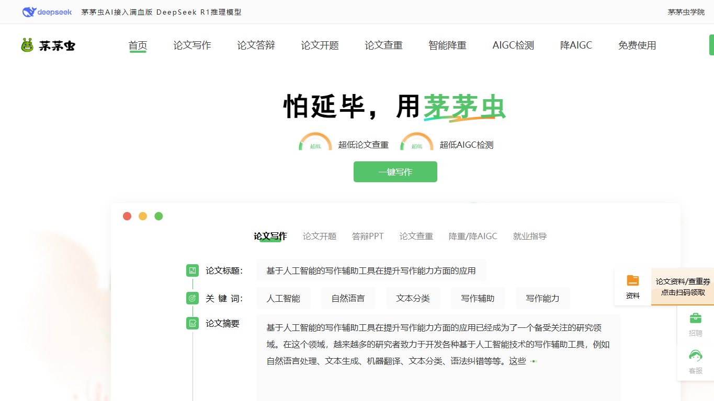Open the 招聘 briefcase icon
Screen dimensions: 714x401
pyautogui.click(x=695, y=318)
